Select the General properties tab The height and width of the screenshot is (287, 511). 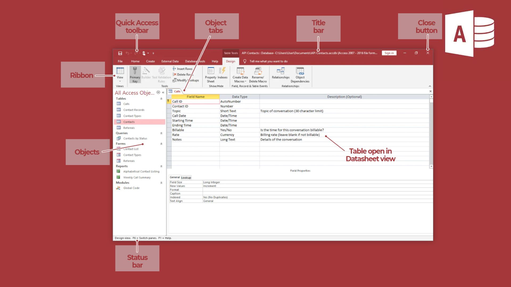click(175, 178)
